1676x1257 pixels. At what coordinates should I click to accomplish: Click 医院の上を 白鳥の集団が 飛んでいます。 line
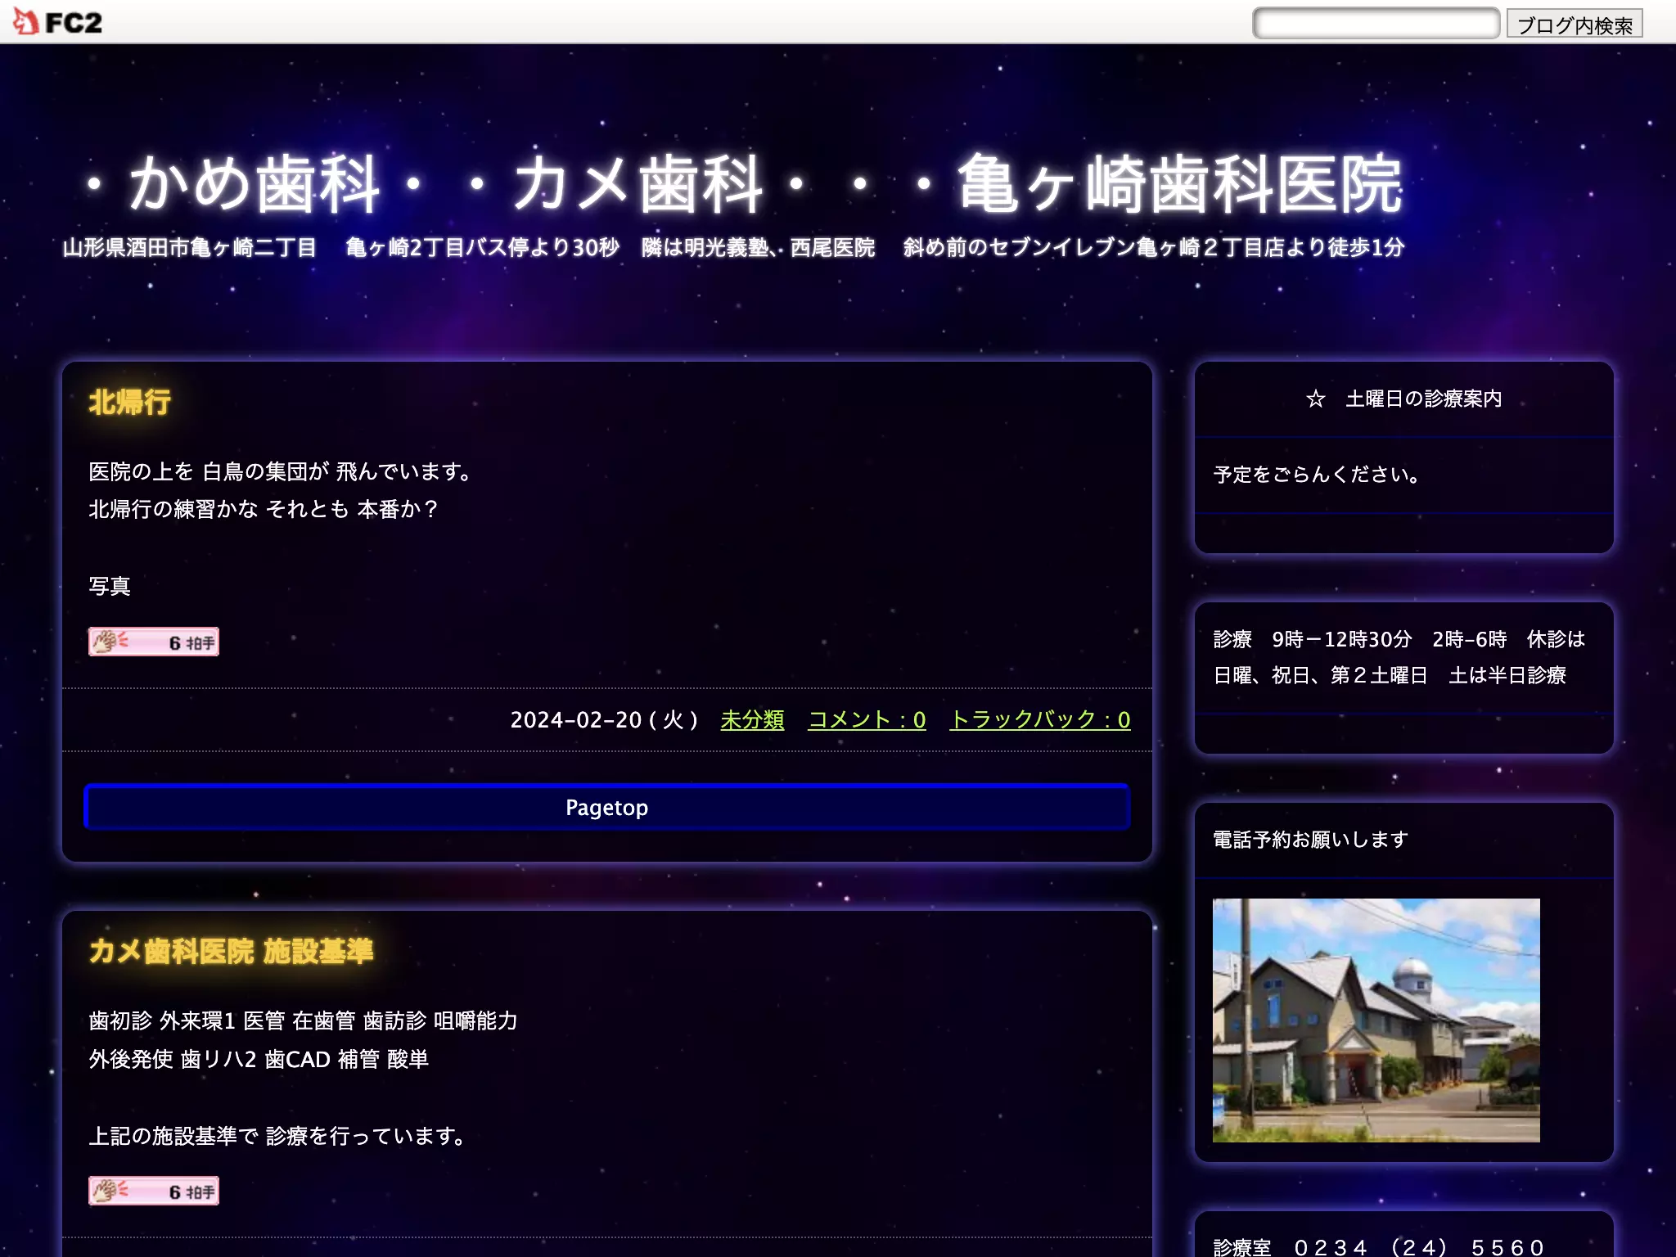point(281,471)
